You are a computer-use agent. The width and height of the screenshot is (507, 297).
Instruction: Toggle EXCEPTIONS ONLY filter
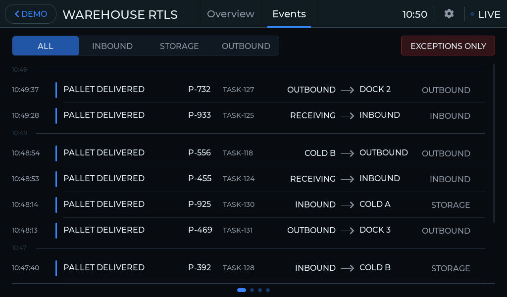[x=448, y=46]
